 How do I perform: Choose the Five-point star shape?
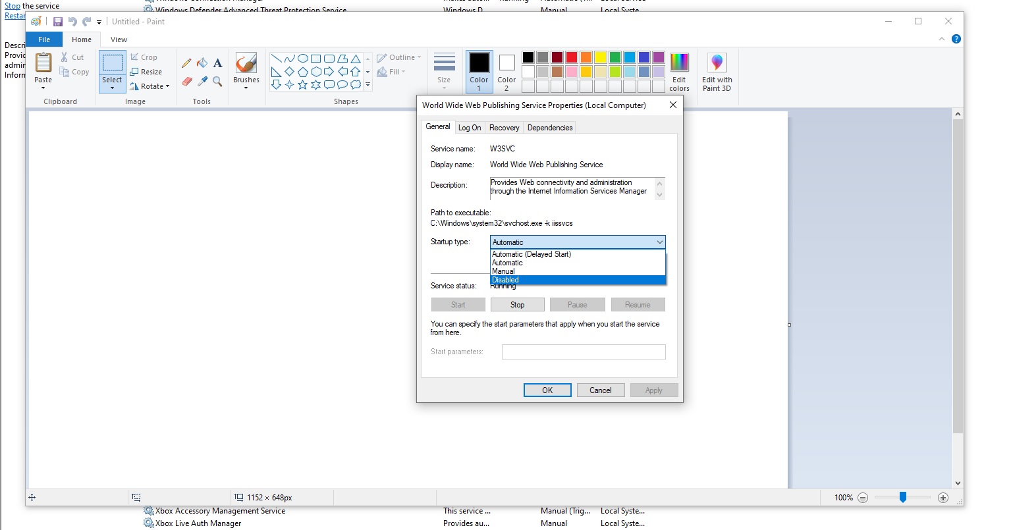pos(302,85)
